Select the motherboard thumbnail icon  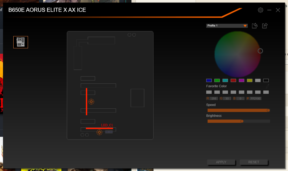click(x=21, y=42)
